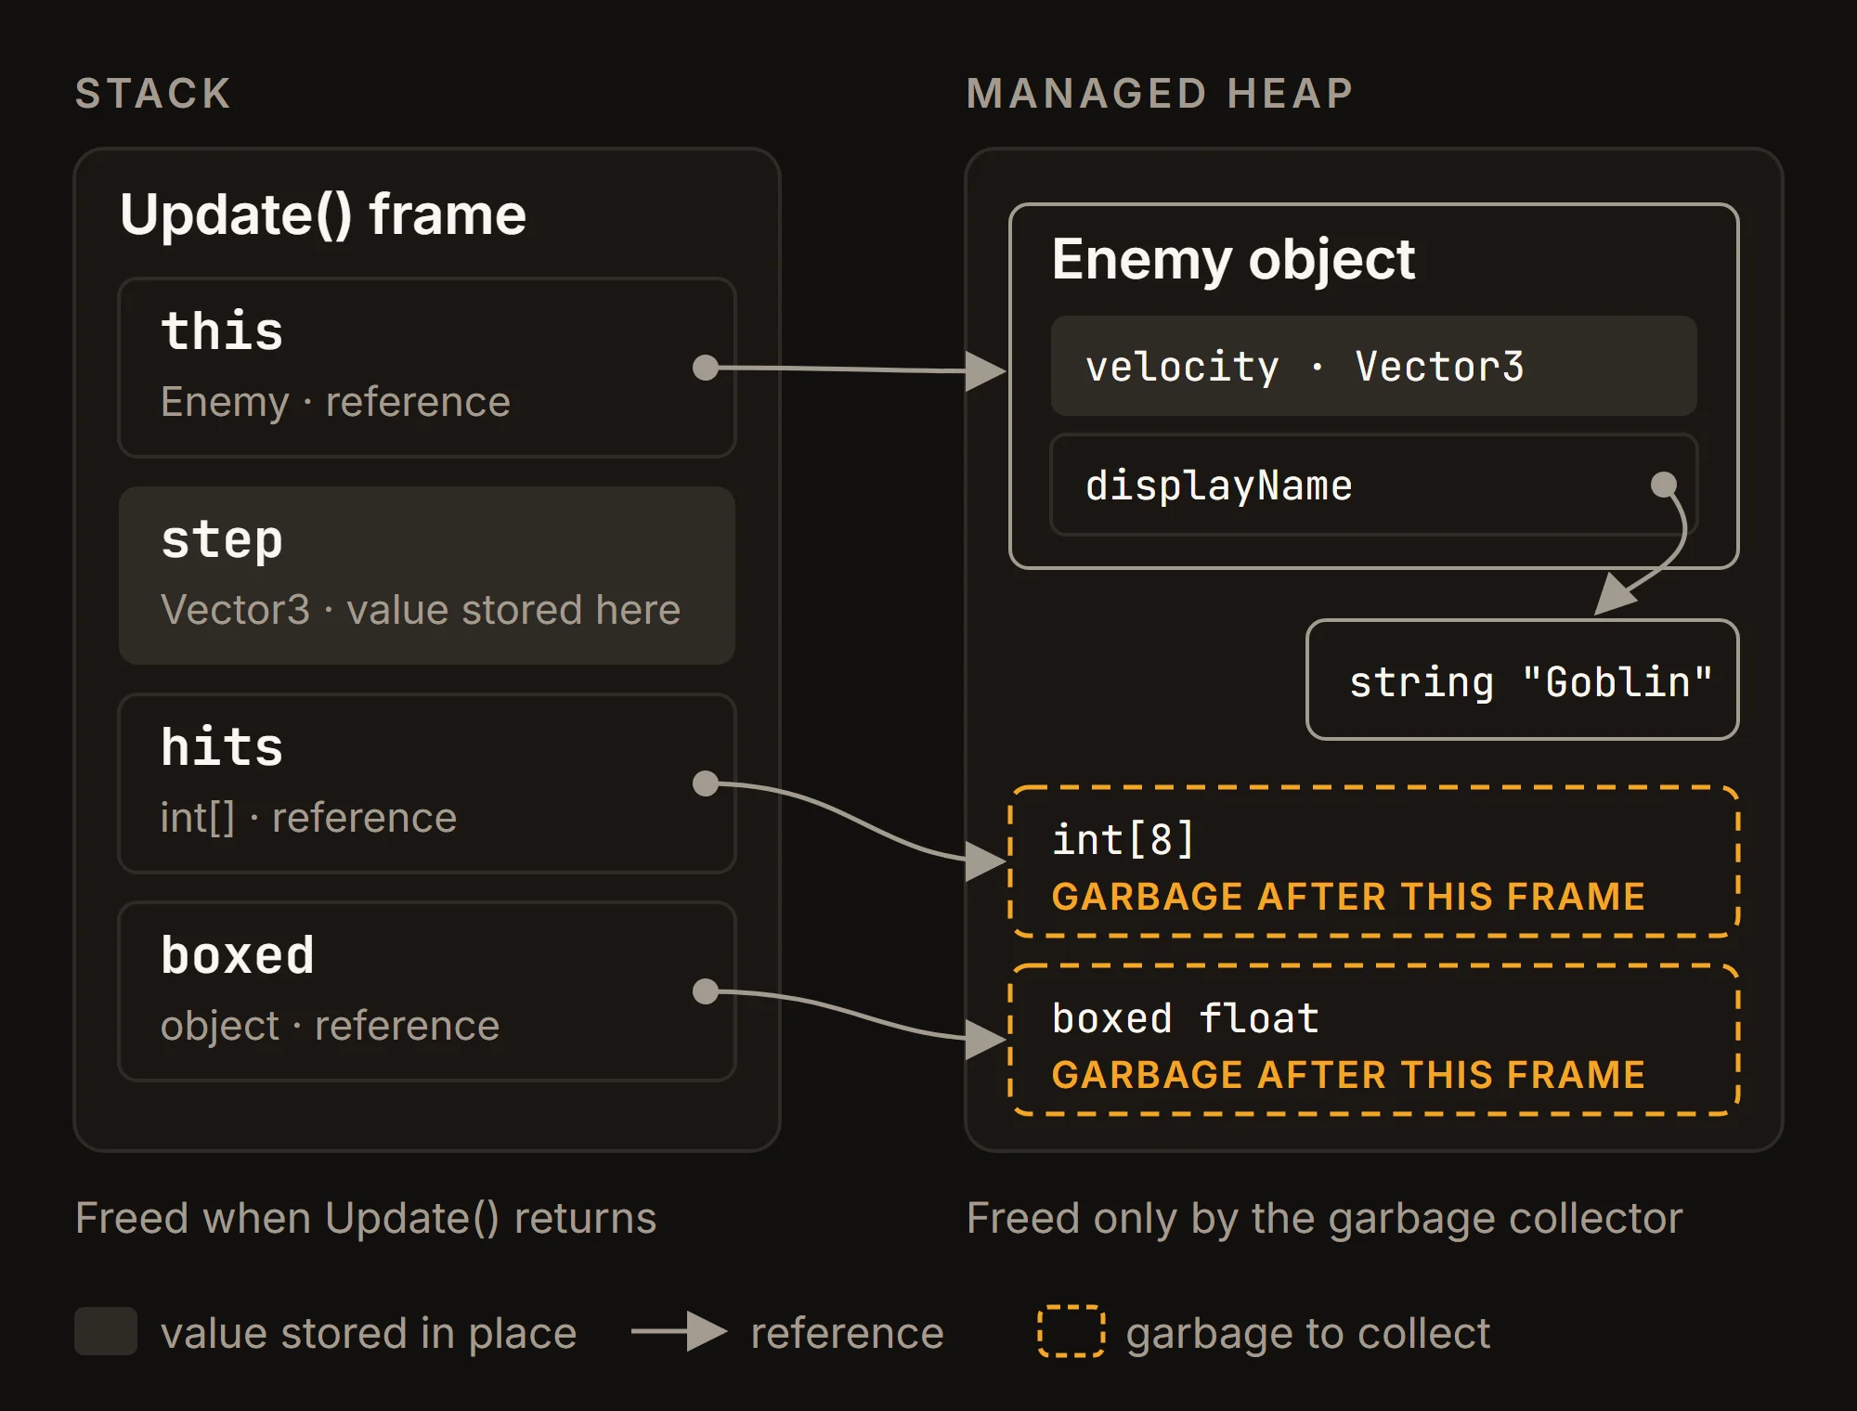Click the dashed orange legend box icon
1857x1411 pixels.
tap(1071, 1331)
